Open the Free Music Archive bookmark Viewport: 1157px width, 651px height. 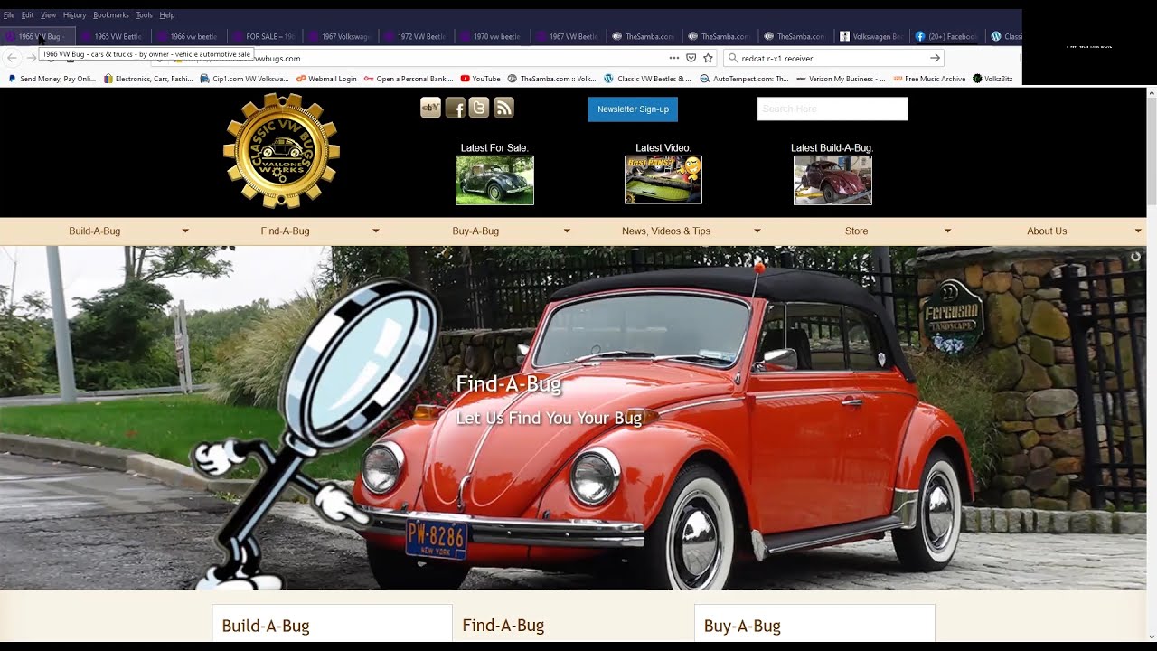[929, 79]
